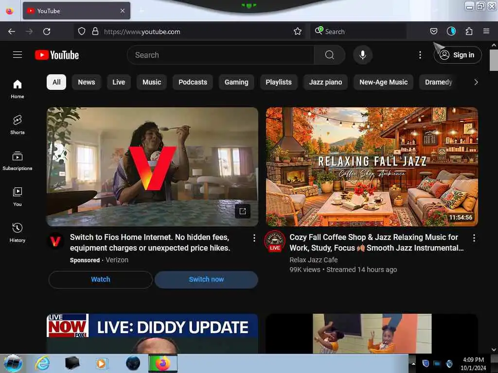Open History in sidebar
This screenshot has width=498, height=373.
(18, 233)
